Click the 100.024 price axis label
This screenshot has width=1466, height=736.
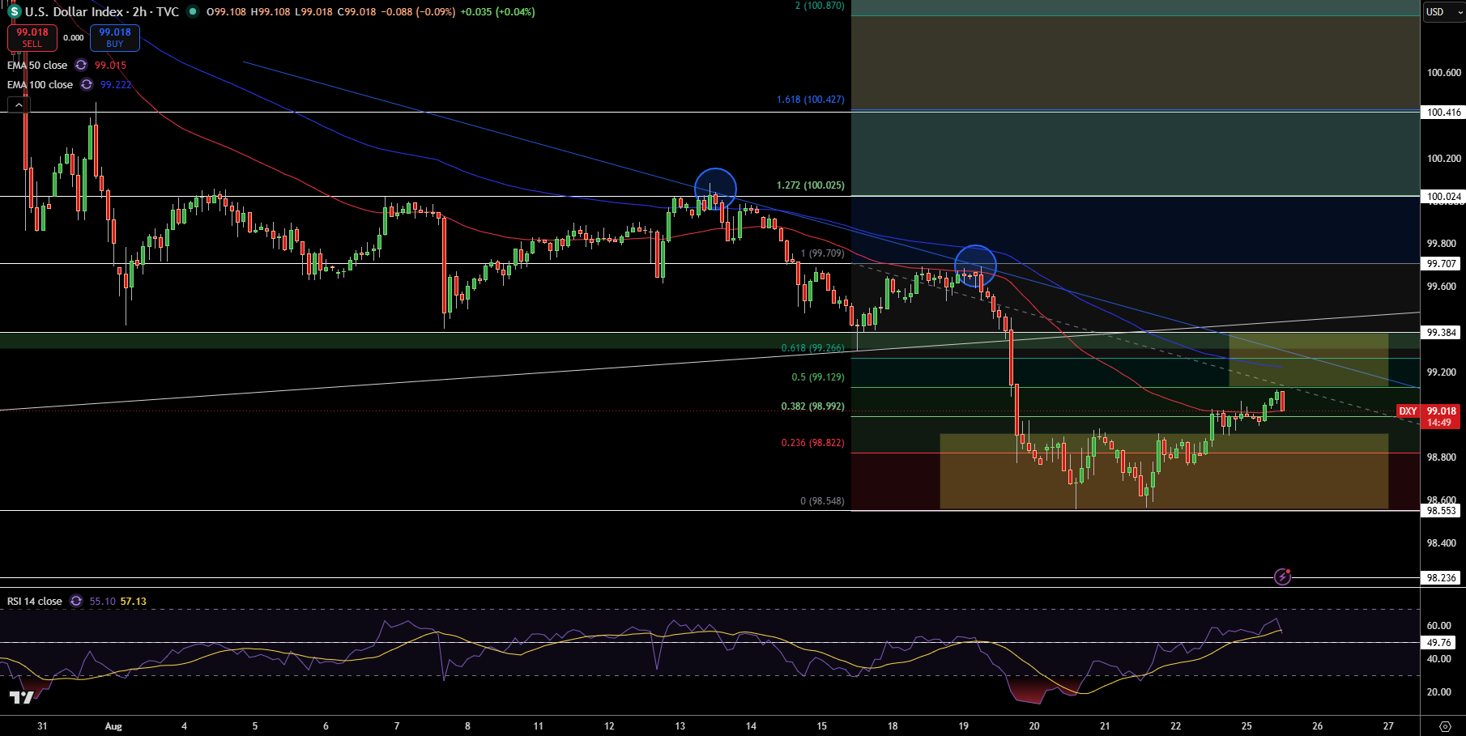pyautogui.click(x=1443, y=196)
